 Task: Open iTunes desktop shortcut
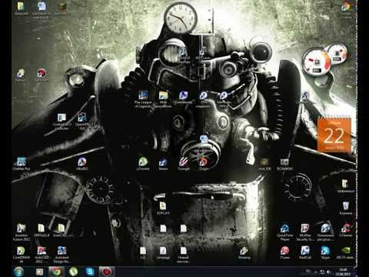click(284, 252)
